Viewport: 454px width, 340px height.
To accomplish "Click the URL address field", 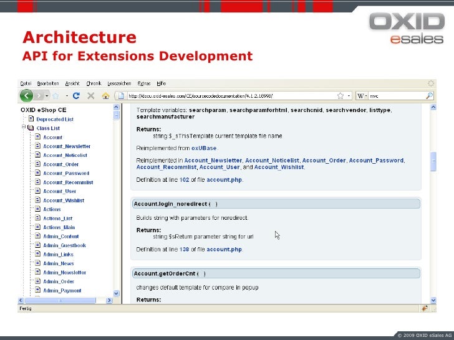I will point(231,96).
